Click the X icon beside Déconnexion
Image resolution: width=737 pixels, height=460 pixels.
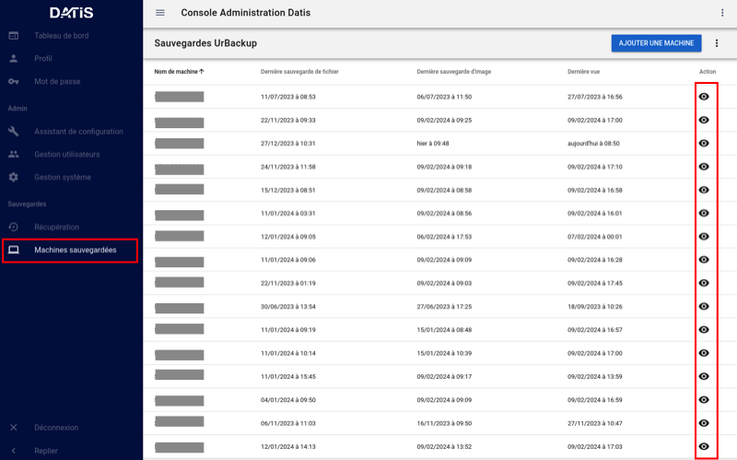(14, 428)
